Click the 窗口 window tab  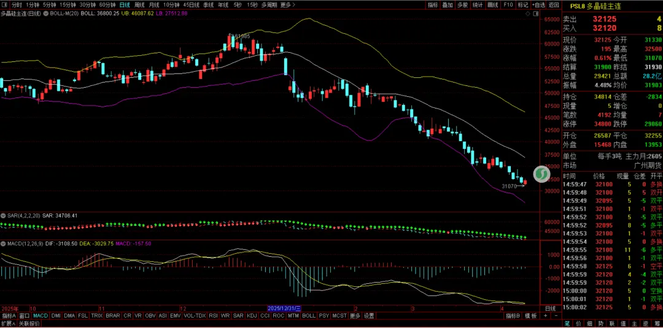(25, 315)
